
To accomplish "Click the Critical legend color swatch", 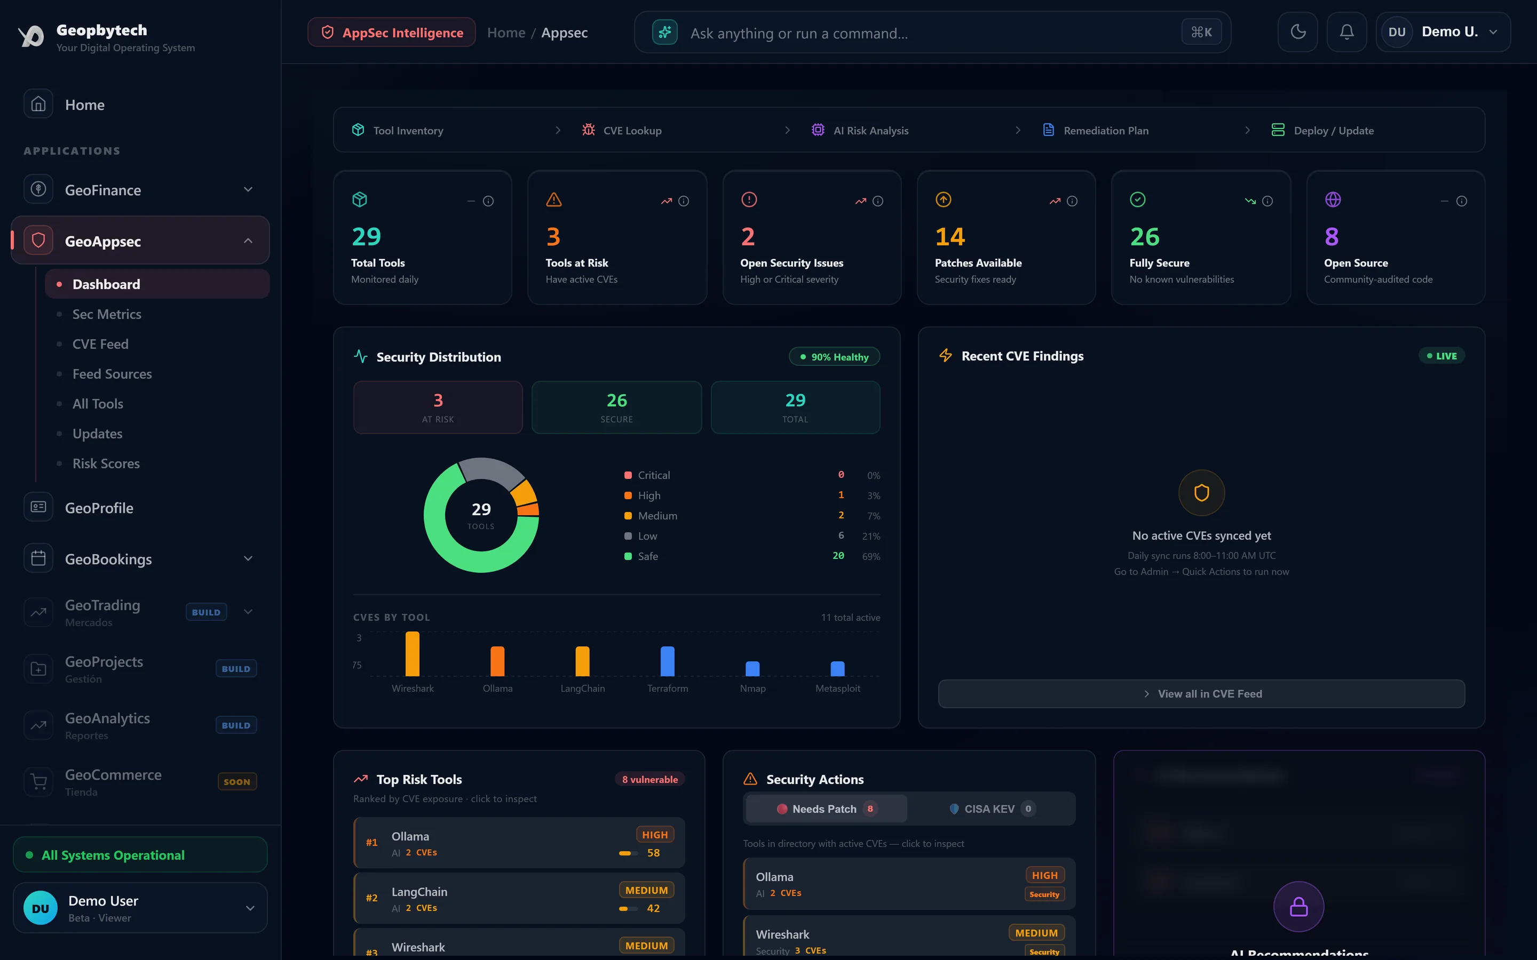I will tap(628, 475).
